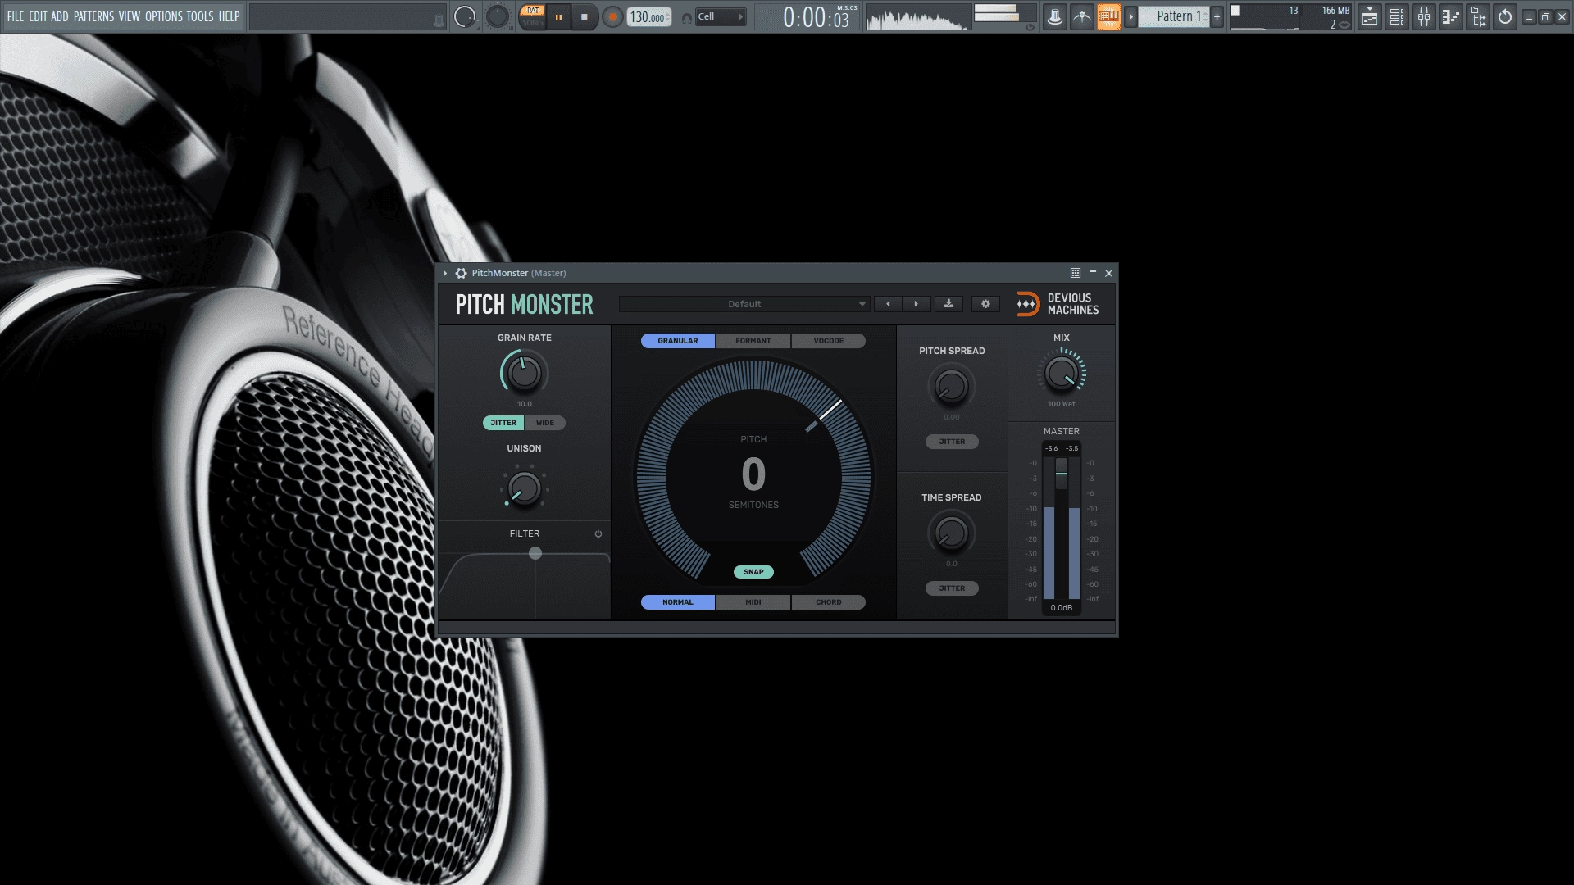Arm the record button
Screen dimensions: 1574x885
612,16
